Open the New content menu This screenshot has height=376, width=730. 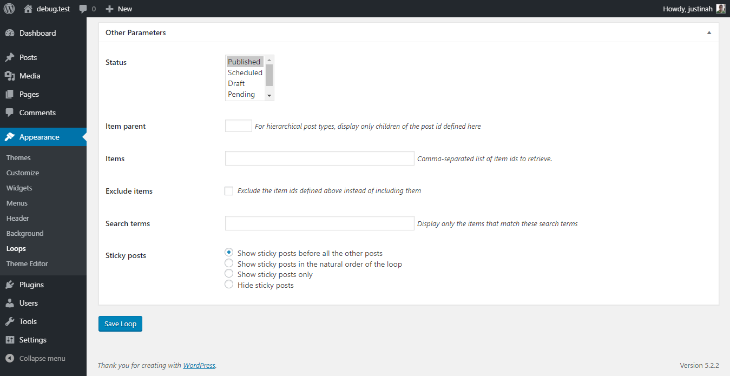pos(119,9)
